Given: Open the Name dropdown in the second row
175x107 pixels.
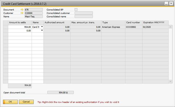Looking at the screenshot, I should point(42,30).
